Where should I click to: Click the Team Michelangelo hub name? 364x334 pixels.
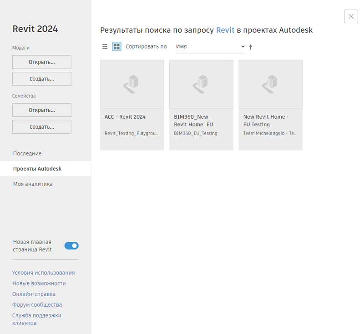tap(270, 133)
